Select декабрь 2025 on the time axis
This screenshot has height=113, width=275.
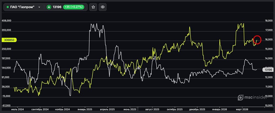click(x=198, y=109)
